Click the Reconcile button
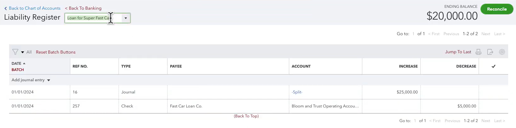The image size is (516, 128). [x=497, y=9]
